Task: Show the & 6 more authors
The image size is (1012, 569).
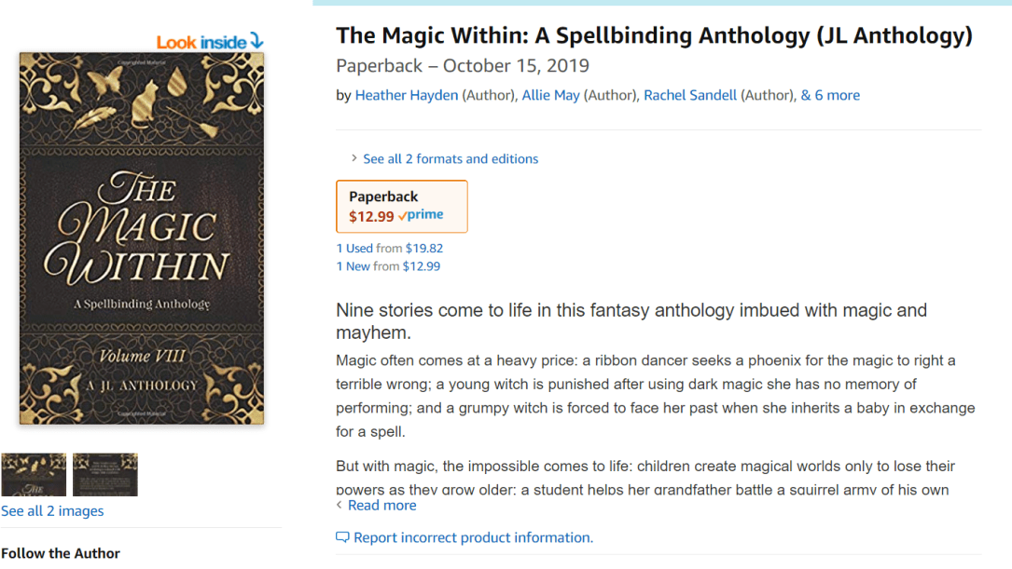Action: (x=830, y=95)
